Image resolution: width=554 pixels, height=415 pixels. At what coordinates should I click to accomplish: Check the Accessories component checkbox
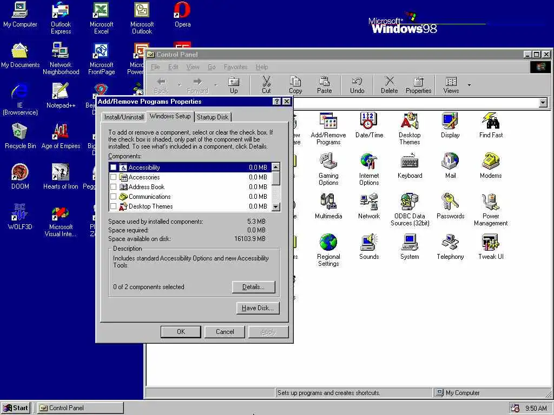click(114, 177)
